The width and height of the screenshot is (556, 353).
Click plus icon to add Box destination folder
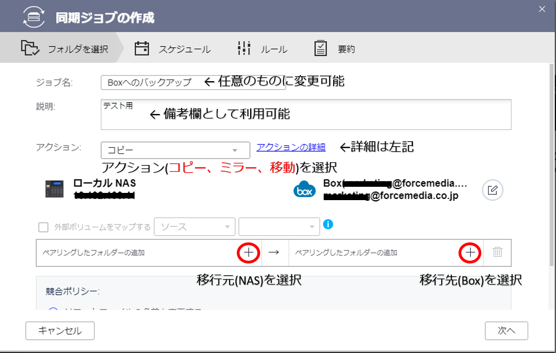pos(470,252)
